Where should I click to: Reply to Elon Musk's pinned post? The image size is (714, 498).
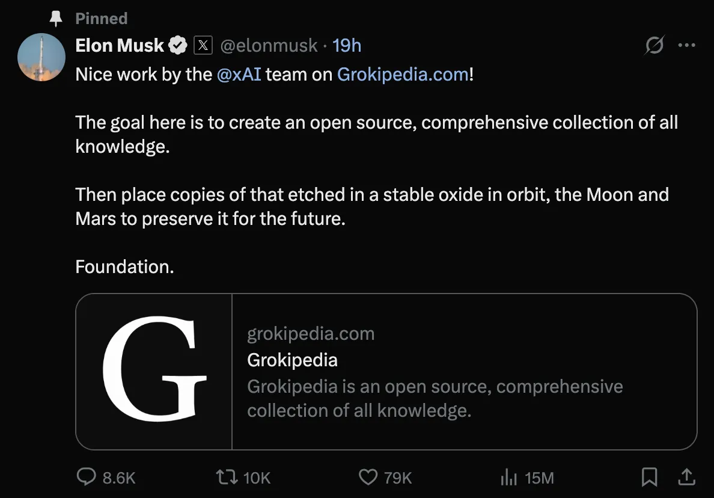[x=87, y=476]
